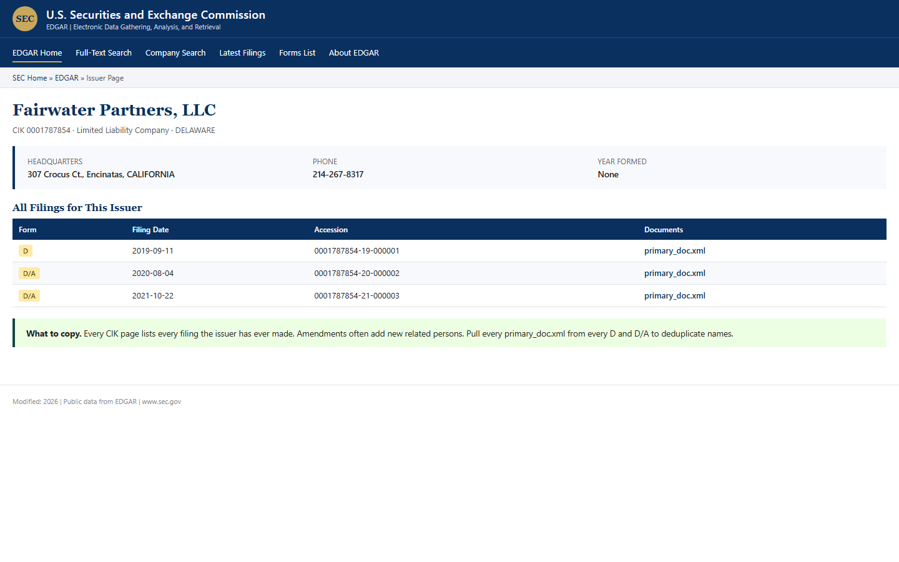Viewport: 899px width, 562px height.
Task: Click the footer text mentioning www.sec.gov
Action: (x=97, y=402)
